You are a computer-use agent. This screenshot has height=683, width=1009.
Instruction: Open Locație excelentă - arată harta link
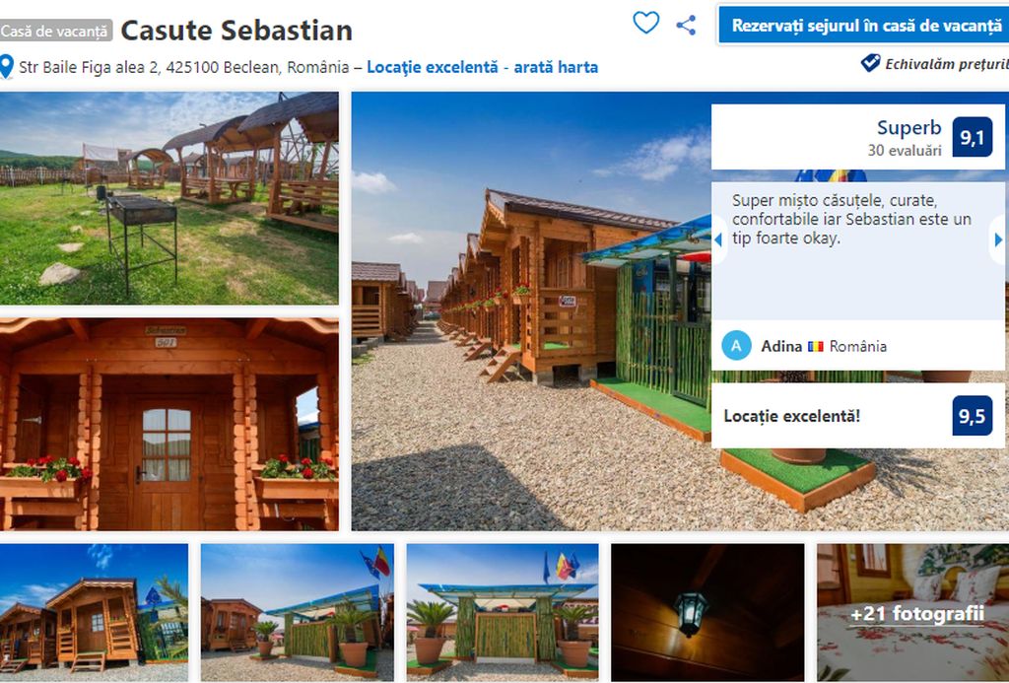click(x=482, y=67)
